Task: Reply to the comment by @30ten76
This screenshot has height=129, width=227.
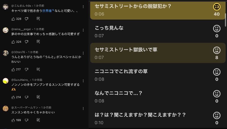Action: (38, 69)
